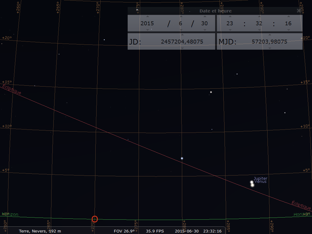Click the red circle marker on horizon
This screenshot has width=312, height=234.
(x=95, y=219)
